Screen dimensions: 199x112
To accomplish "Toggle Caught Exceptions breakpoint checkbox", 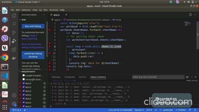I will (x=24, y=75).
